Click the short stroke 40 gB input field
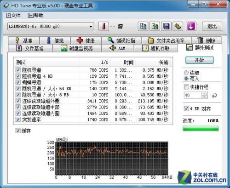 193,95
